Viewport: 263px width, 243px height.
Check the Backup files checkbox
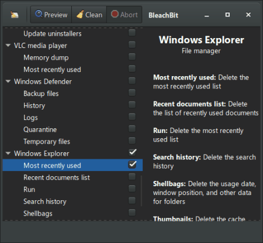[132, 93]
